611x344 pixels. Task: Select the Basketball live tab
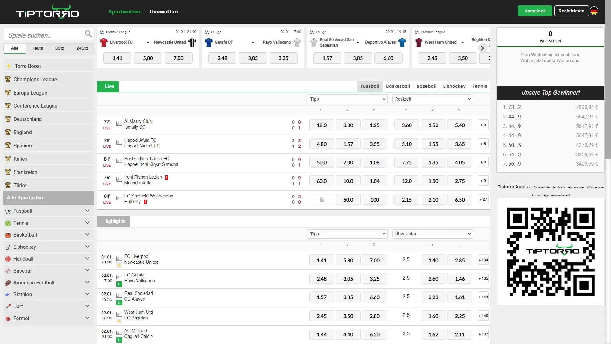[x=398, y=86]
